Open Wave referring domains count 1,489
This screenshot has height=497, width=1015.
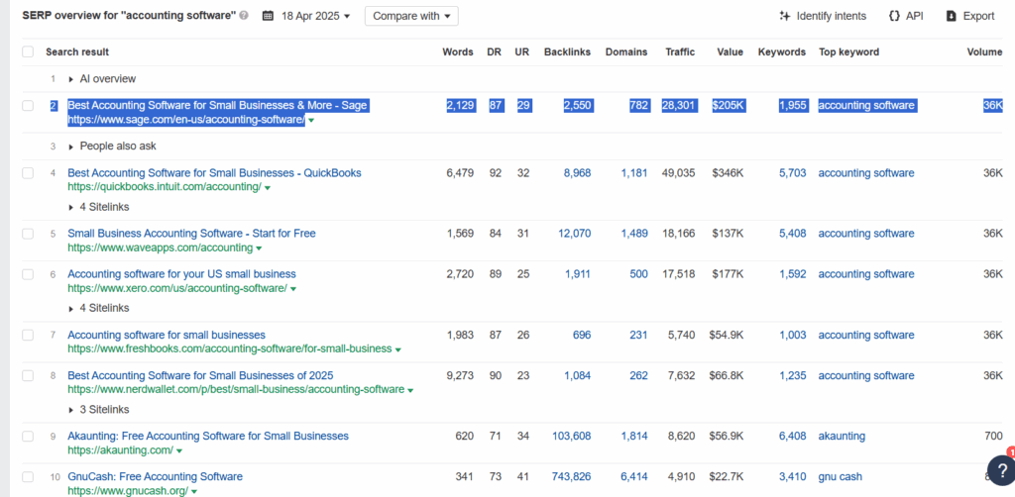click(x=634, y=234)
